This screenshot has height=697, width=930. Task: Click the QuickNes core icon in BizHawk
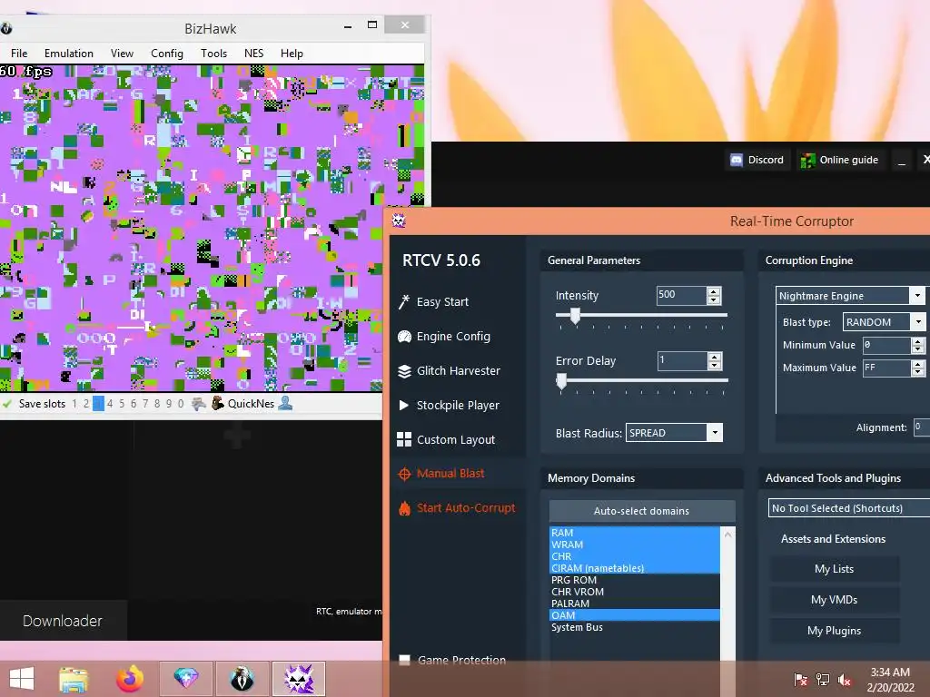218,403
